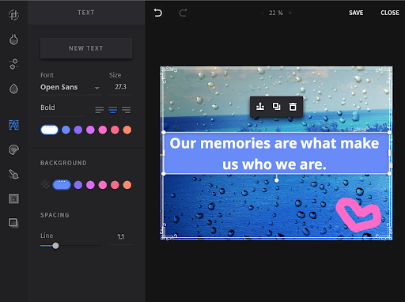This screenshot has width=405, height=302.
Task: Choose pink text color swatch
Action: tap(103, 130)
